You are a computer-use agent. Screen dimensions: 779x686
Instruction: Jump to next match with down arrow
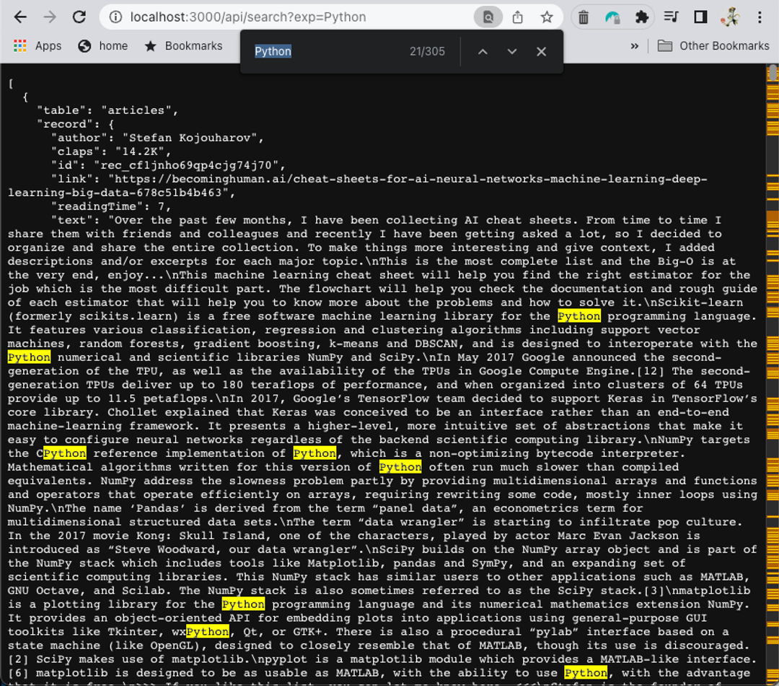511,51
